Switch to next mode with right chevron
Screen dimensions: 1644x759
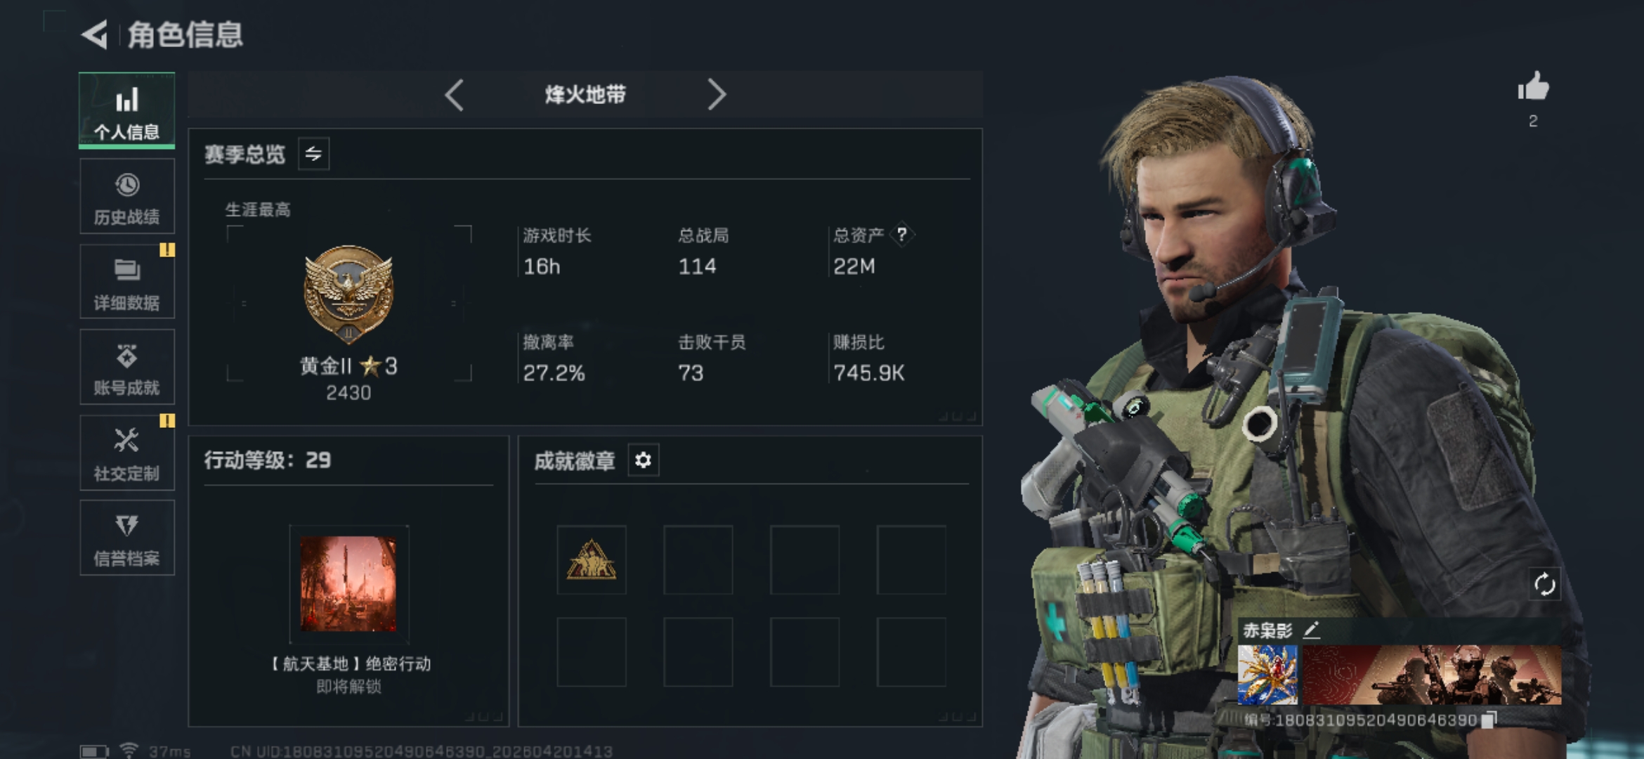click(x=716, y=95)
